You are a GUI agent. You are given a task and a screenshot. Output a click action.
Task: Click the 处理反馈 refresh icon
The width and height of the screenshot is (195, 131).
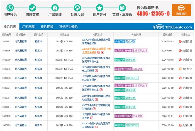(x=78, y=8)
